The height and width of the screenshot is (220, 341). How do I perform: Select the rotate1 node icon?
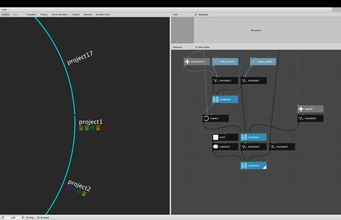click(x=206, y=118)
